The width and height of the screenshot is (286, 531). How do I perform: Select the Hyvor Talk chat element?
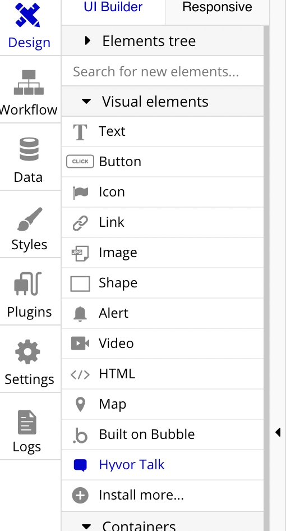(x=163, y=465)
